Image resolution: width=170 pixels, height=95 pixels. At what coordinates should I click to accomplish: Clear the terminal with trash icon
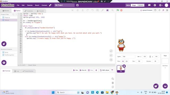pos(113,83)
